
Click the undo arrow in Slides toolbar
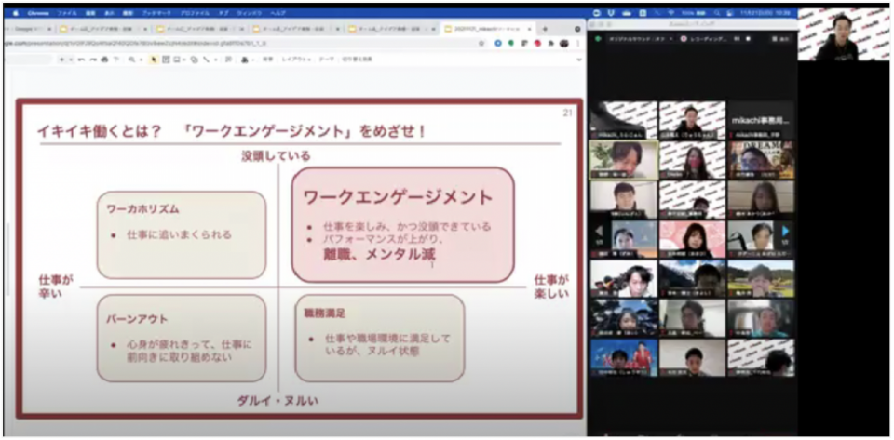coord(81,60)
